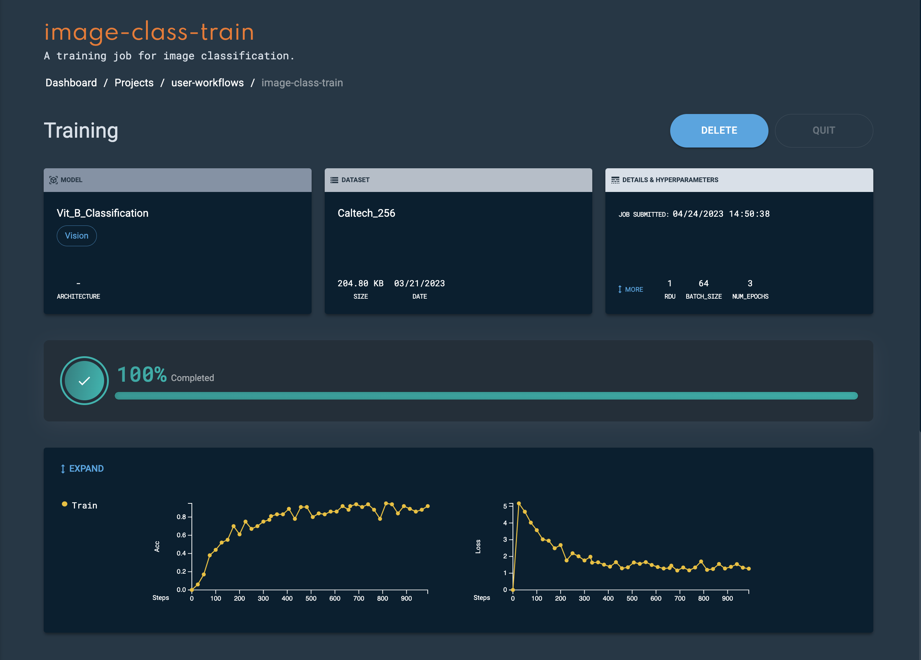Click the RDU value 1
Image resolution: width=921 pixels, height=660 pixels.
pos(669,283)
